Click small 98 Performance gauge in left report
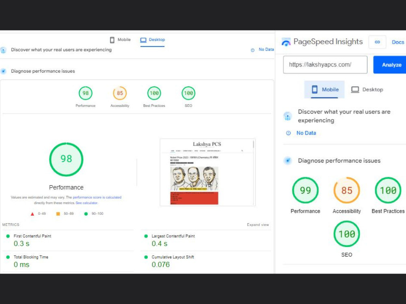This screenshot has height=304, width=406. tap(85, 93)
